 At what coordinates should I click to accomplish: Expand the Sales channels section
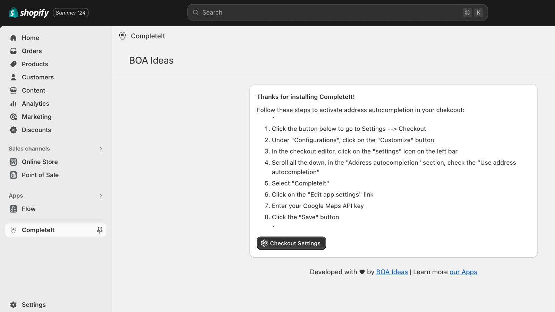[101, 149]
